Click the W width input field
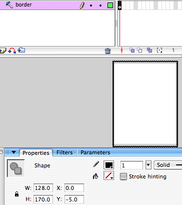Image resolution: width=182 pixels, height=205 pixels. tap(43, 188)
